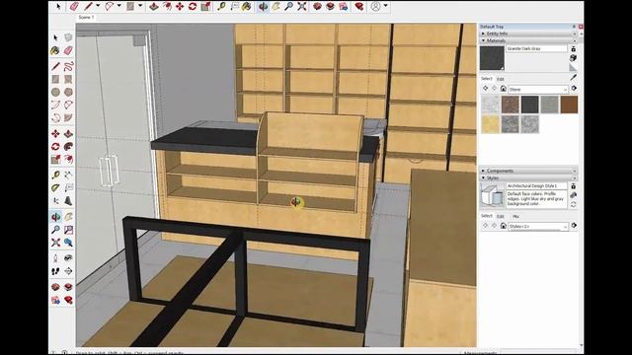The height and width of the screenshot is (355, 632).
Task: Click In Model home icon in Materials
Action: coord(503,89)
